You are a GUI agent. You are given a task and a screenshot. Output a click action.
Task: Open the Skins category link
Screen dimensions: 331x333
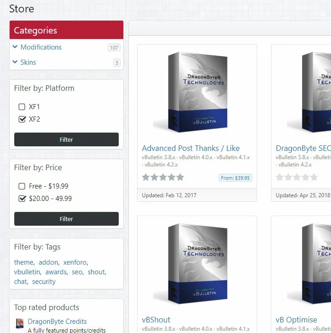click(28, 62)
